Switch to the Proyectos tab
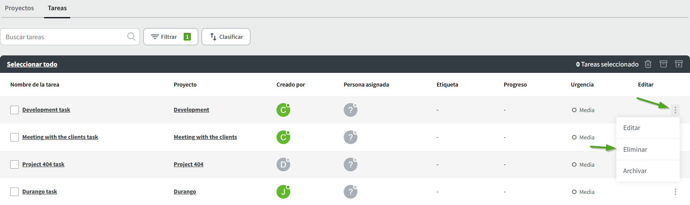The width and height of the screenshot is (690, 205). (19, 8)
